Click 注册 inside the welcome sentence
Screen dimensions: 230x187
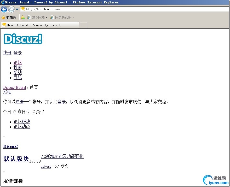[20, 102]
